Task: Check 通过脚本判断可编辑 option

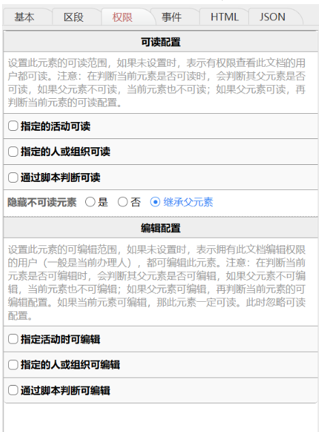Action: (13, 390)
